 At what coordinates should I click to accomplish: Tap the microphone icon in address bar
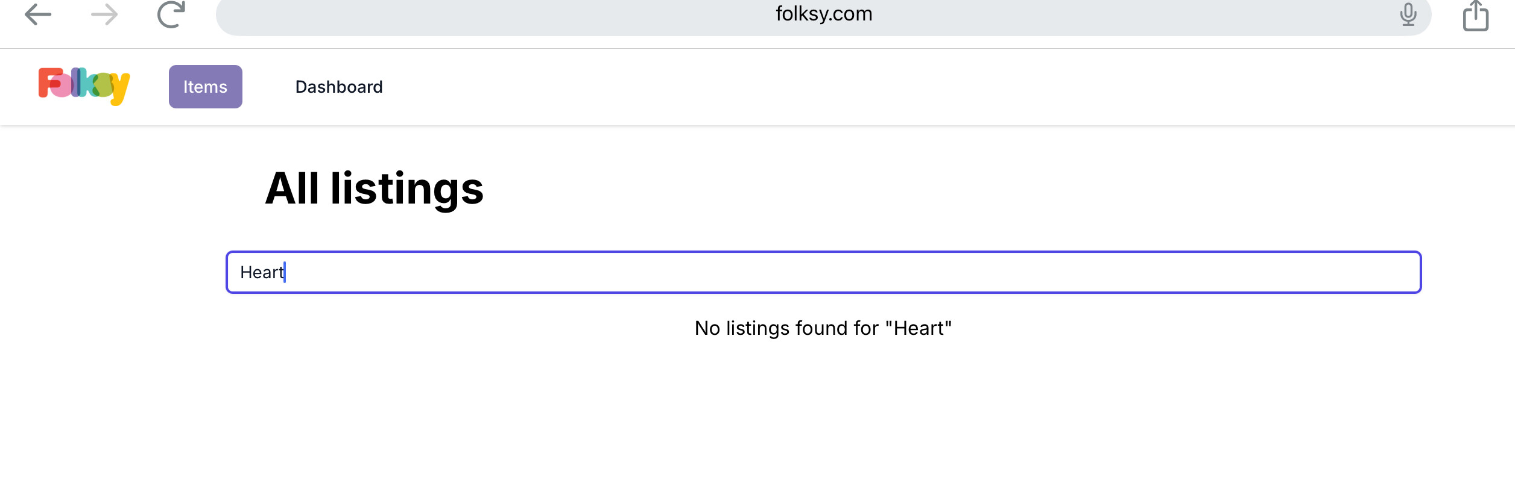pos(1408,14)
